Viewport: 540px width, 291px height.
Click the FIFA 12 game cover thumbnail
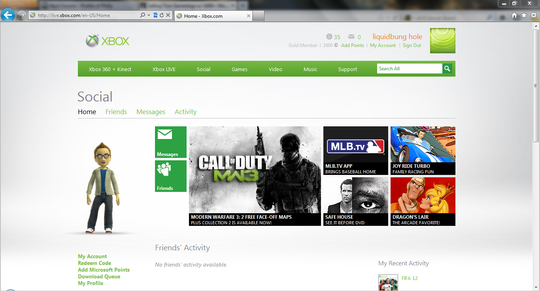coord(388,283)
